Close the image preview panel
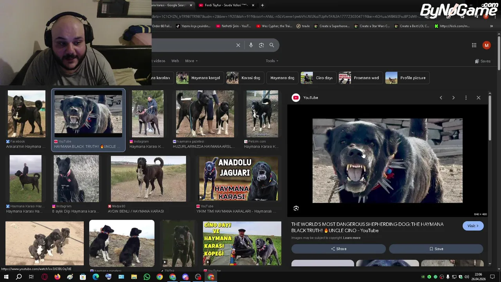501x282 pixels. tap(478, 98)
